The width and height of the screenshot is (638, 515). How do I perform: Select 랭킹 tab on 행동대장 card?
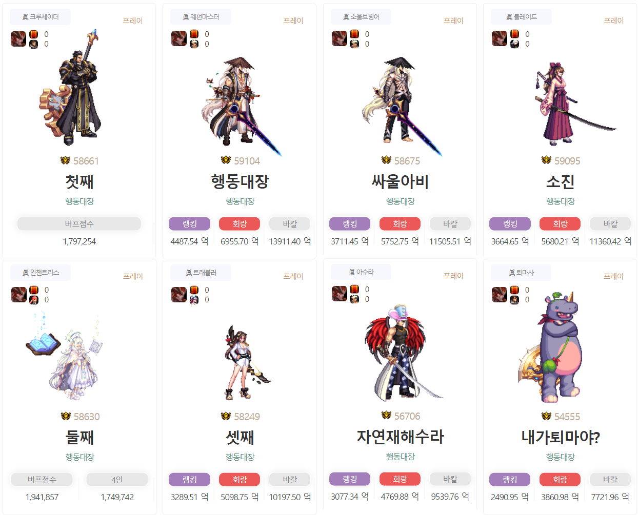click(x=190, y=224)
